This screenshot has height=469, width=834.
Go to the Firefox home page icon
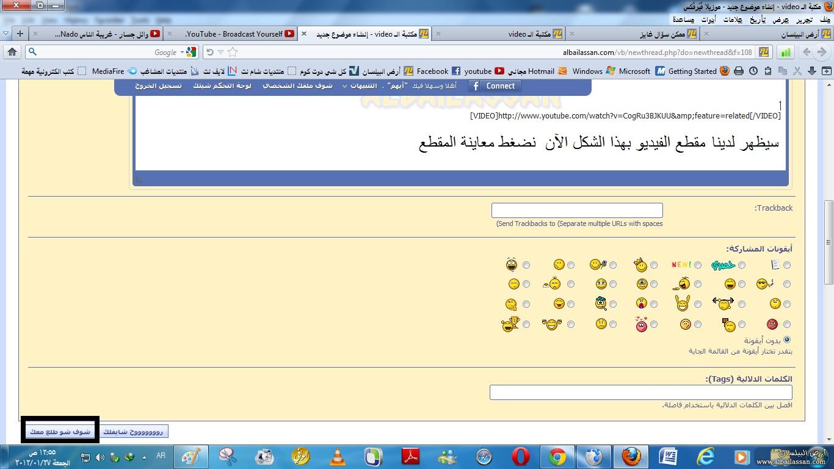[12, 52]
